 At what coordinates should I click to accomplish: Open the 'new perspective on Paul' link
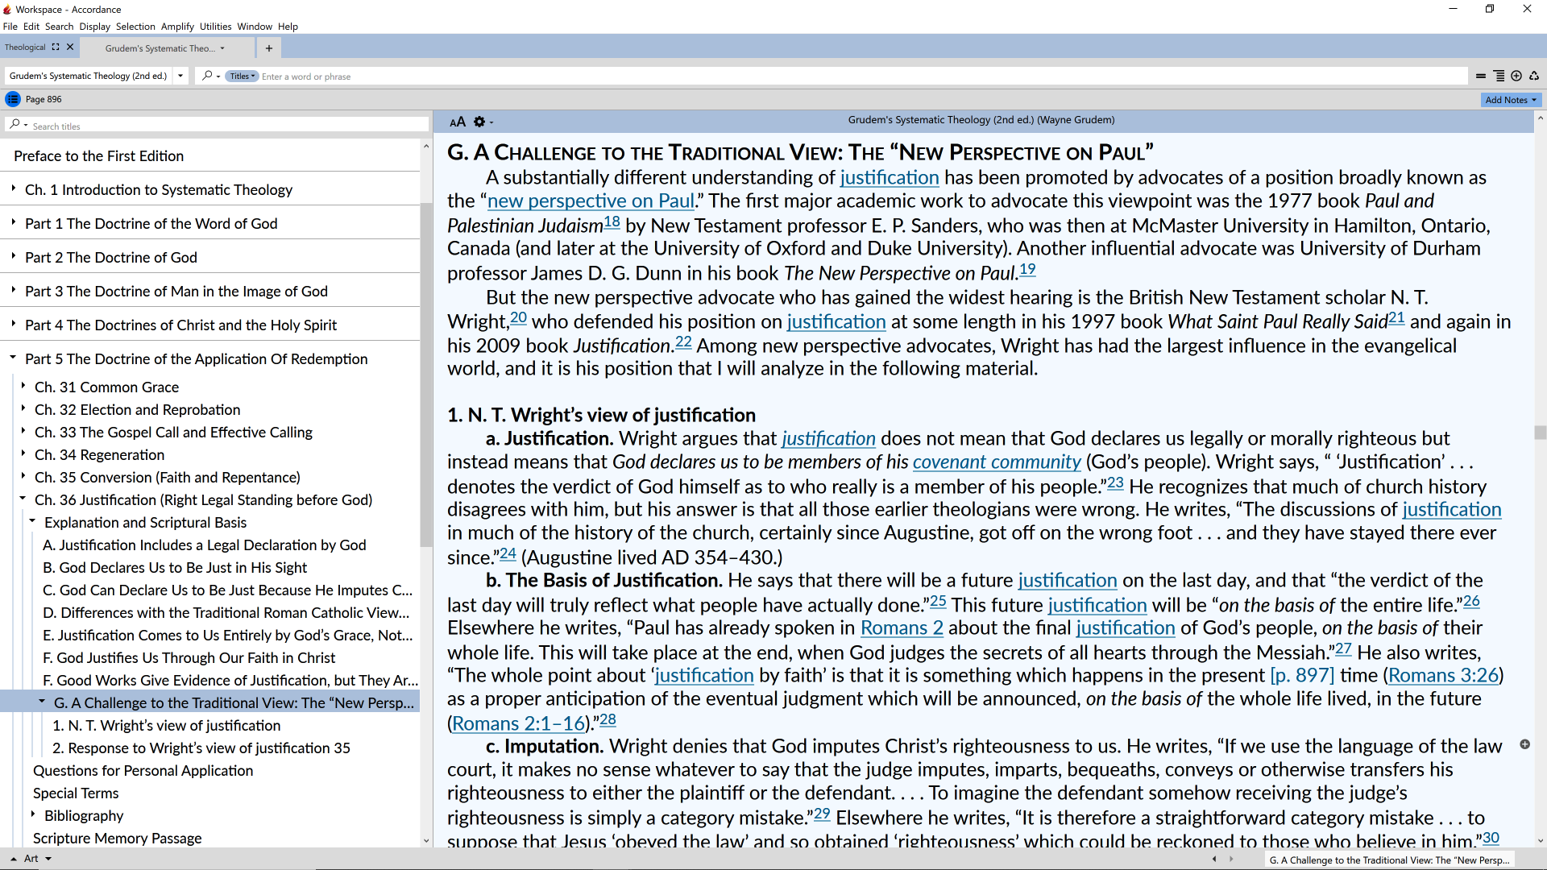(x=590, y=201)
